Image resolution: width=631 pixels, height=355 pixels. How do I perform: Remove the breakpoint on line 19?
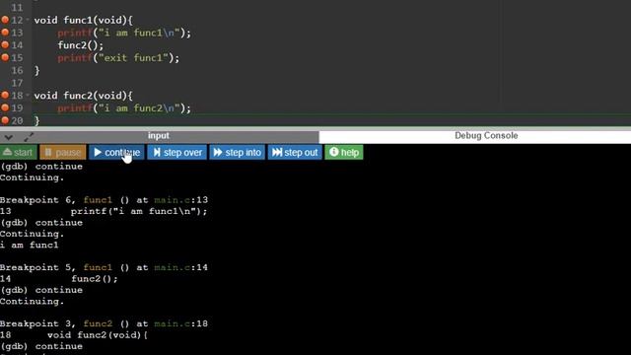5,107
